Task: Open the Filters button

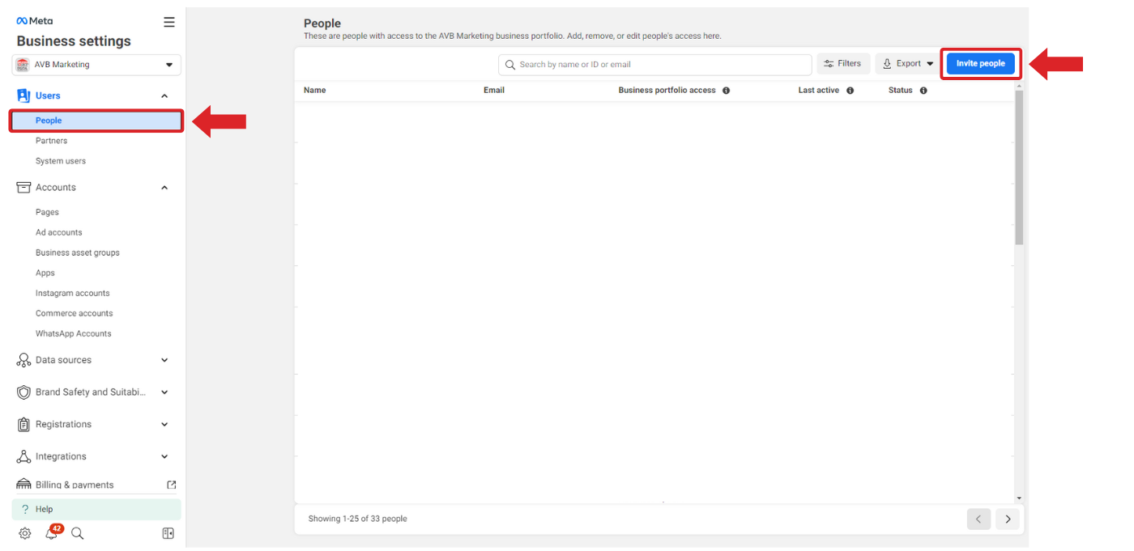Action: click(843, 63)
